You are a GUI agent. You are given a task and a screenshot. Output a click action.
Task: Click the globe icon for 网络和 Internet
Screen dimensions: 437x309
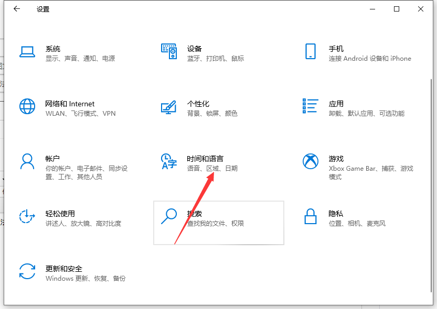point(27,107)
